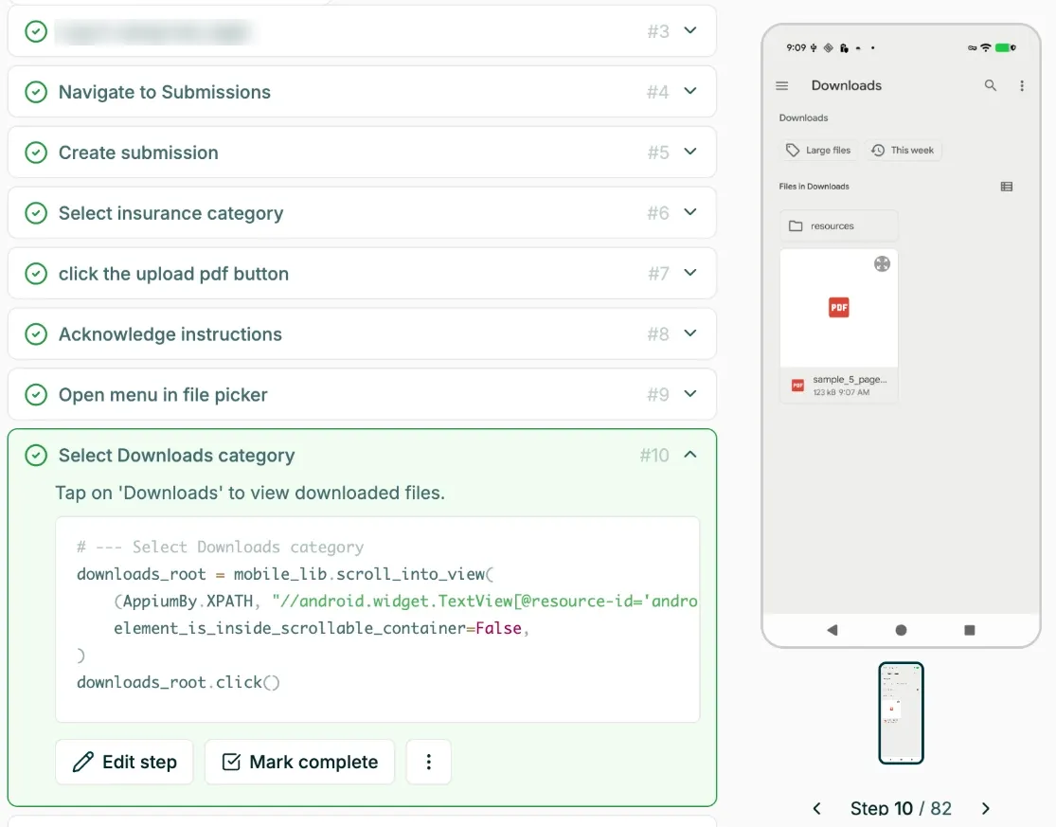Tap Android back navigation button
Image resolution: width=1056 pixels, height=827 pixels.
pyautogui.click(x=832, y=630)
